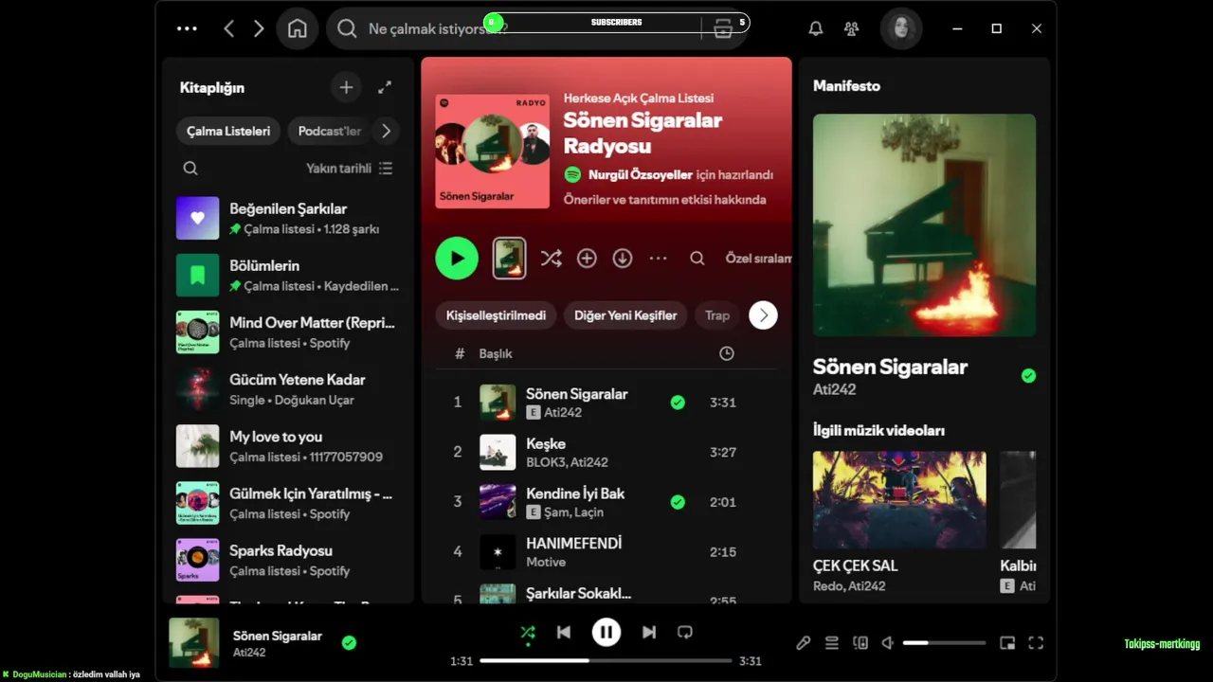The image size is (1213, 682).
Task: Select the Çalma Listeleri filter
Action: [x=228, y=131]
